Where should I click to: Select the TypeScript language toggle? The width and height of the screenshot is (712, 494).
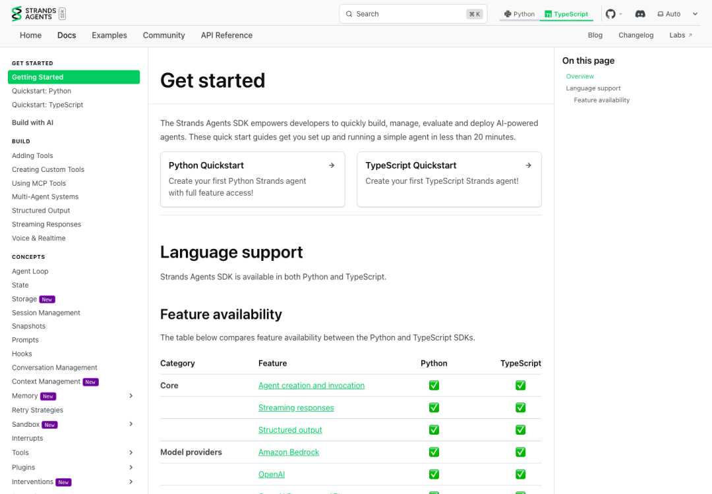pos(566,14)
